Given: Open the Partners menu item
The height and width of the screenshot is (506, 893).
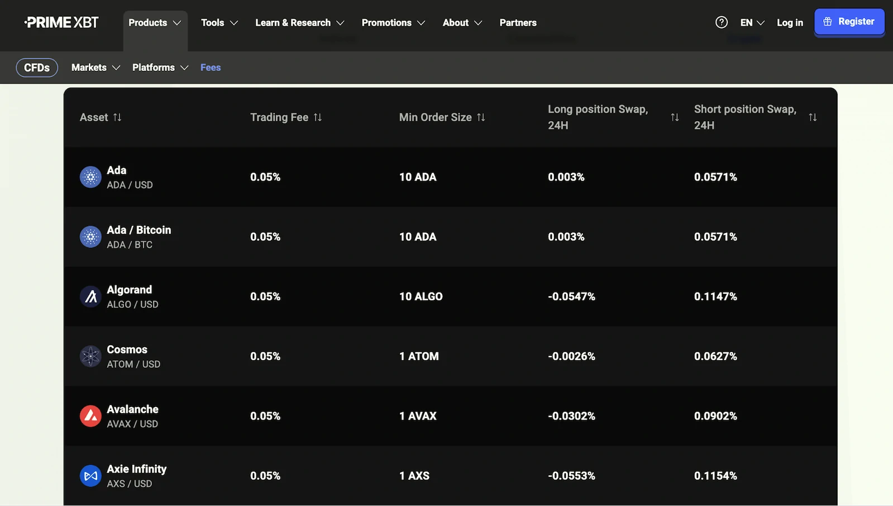Looking at the screenshot, I should pos(518,23).
